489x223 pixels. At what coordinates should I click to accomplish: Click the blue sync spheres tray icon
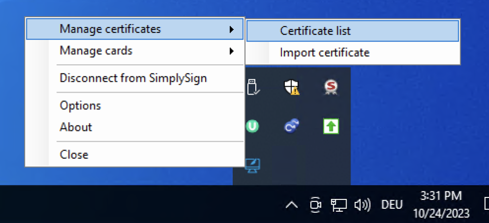[292, 126]
